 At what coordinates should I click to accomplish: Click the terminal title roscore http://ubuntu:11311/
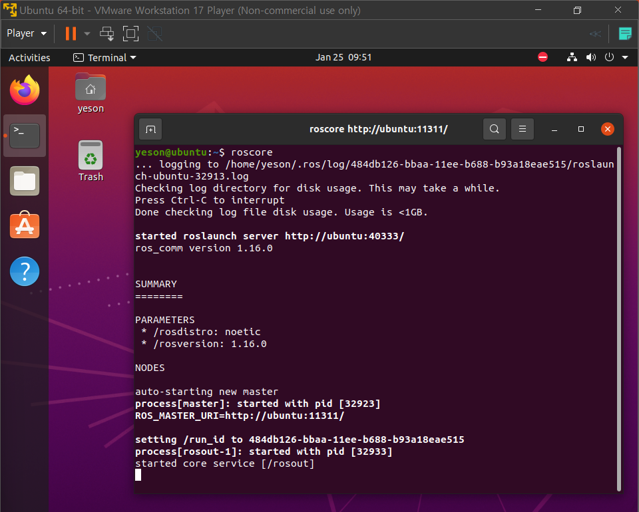click(x=379, y=129)
